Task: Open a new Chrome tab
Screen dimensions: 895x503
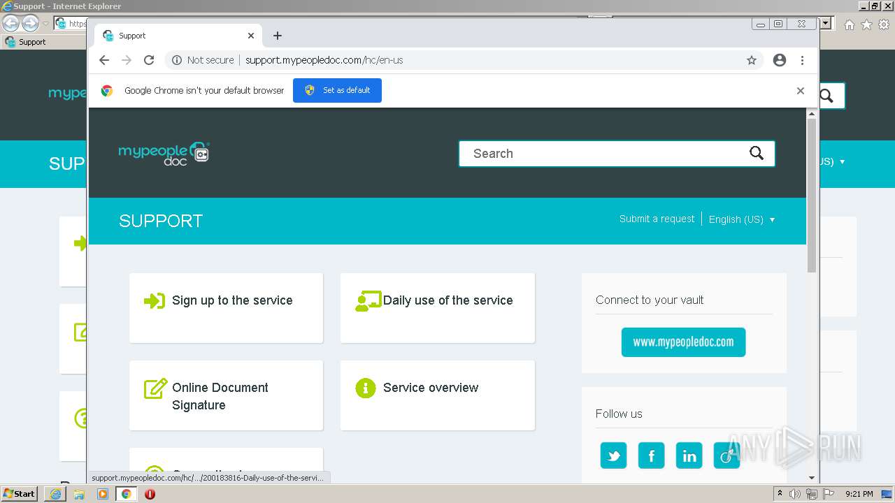Action: (278, 36)
